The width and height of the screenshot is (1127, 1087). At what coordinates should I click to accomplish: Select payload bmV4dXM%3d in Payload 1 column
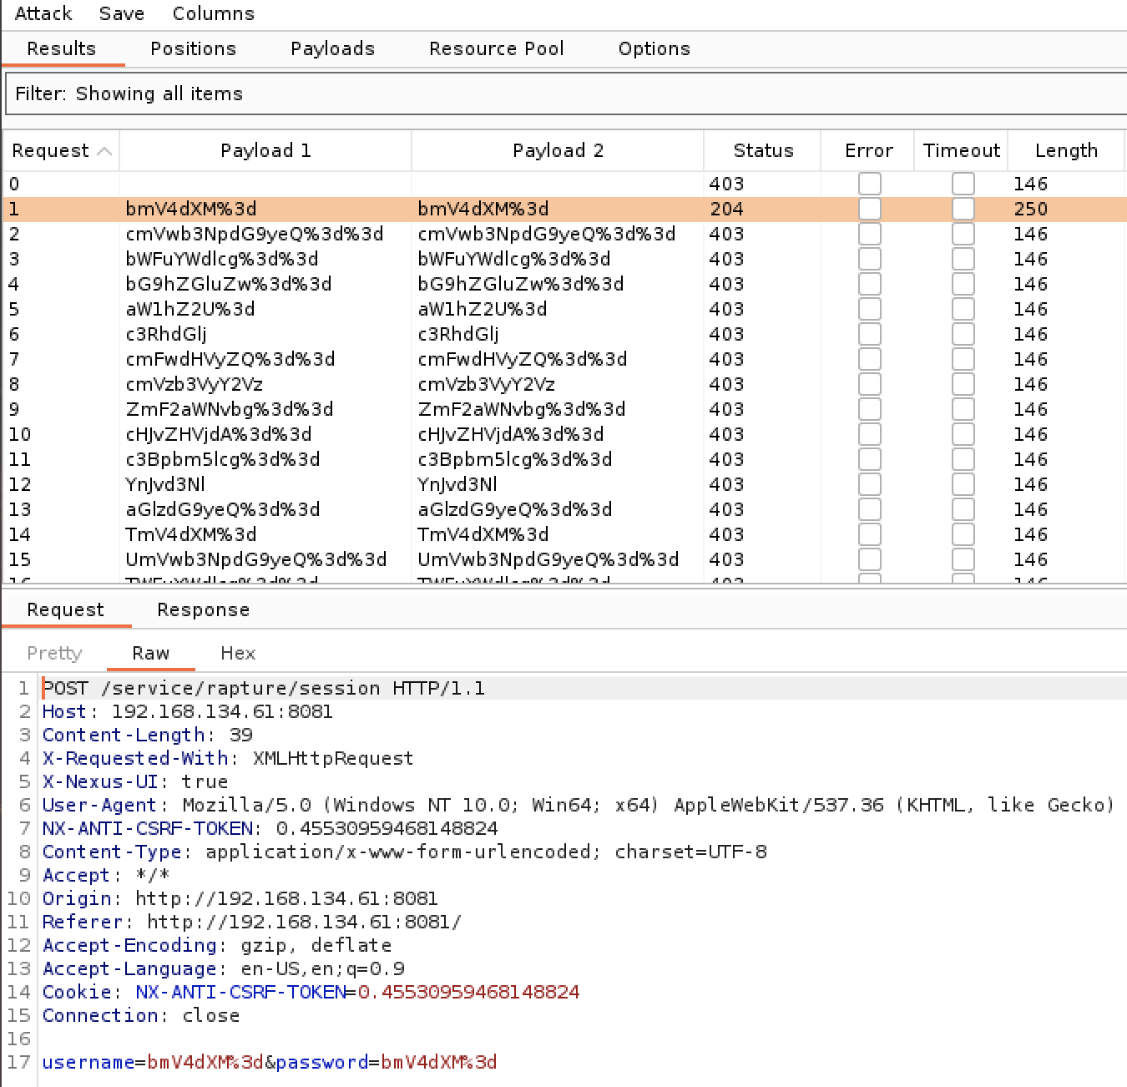[191, 209]
